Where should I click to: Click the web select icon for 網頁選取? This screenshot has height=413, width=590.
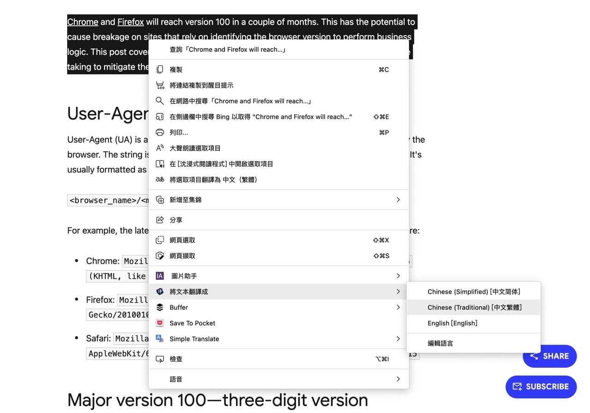point(160,240)
